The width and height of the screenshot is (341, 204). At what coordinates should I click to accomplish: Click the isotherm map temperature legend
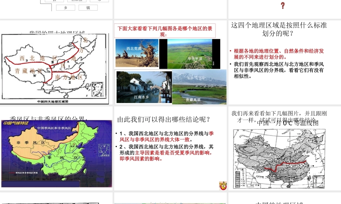[x=240, y=178]
